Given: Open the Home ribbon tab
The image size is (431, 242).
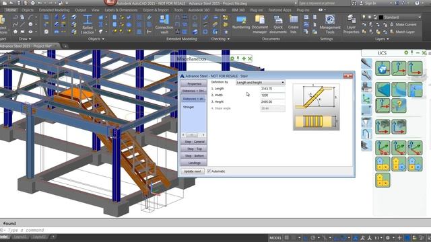Looking at the screenshot, I should tap(11, 10).
